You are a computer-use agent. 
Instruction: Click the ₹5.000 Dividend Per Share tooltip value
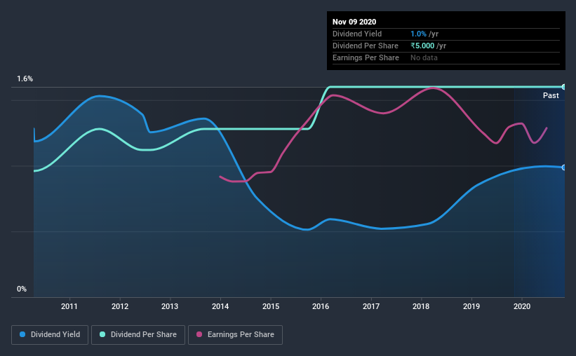pos(422,46)
